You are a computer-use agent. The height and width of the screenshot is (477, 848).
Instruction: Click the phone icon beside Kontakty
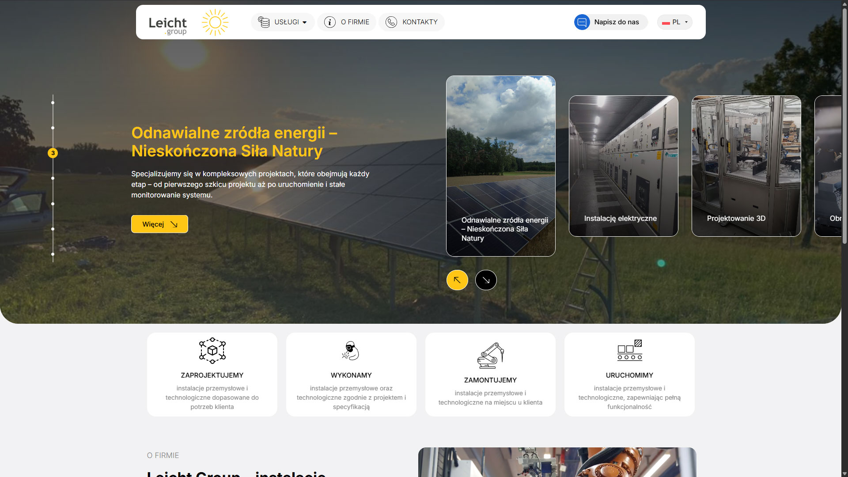(x=391, y=22)
